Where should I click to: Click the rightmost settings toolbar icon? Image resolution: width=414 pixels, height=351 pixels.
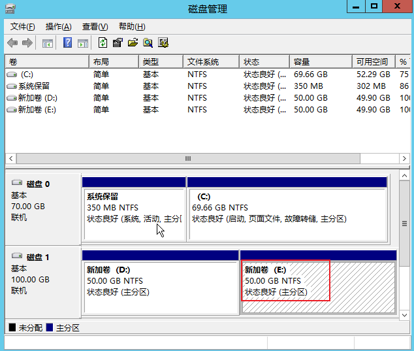point(163,43)
